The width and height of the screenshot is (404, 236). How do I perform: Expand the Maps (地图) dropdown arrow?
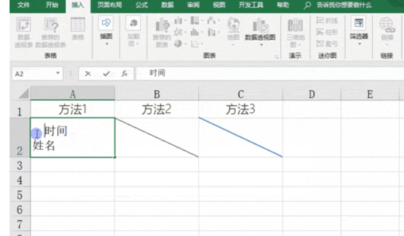coord(233,45)
